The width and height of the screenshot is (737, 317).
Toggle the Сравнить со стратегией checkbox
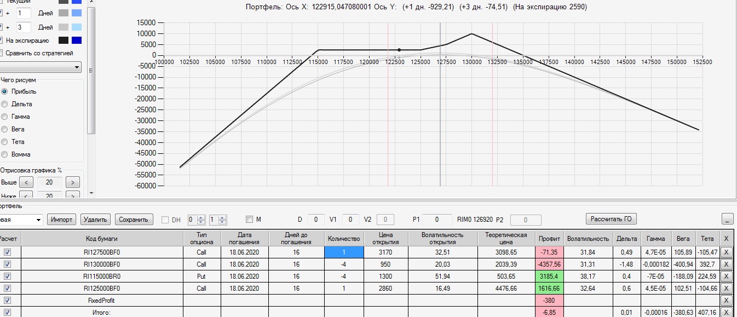pos(1,53)
